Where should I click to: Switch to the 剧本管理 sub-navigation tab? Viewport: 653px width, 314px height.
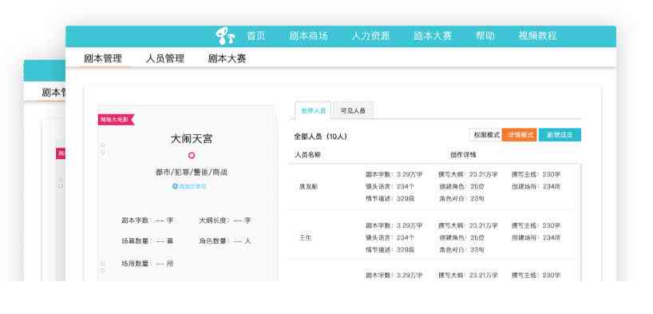point(103,58)
